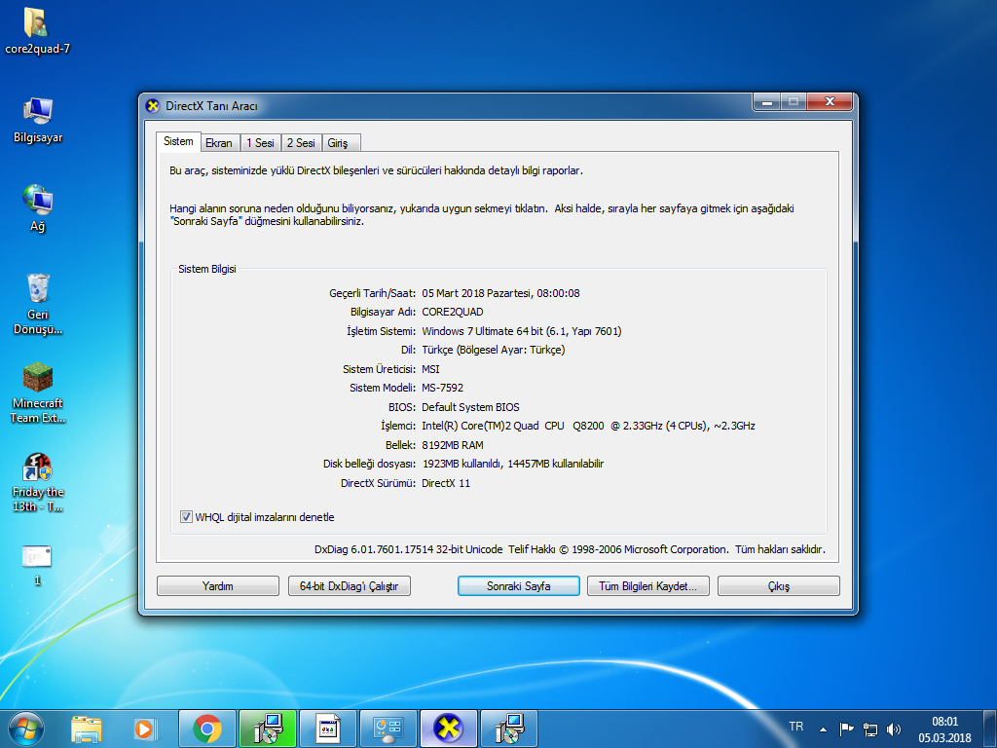Screen dimensions: 997x748
Task: Click the Show Desktop strip on taskbar
Action: (x=989, y=729)
